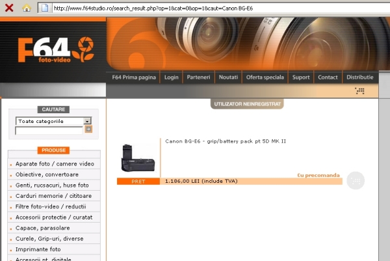This screenshot has width=390, height=261.
Task: Click the browser address bar URL
Action: click(153, 8)
